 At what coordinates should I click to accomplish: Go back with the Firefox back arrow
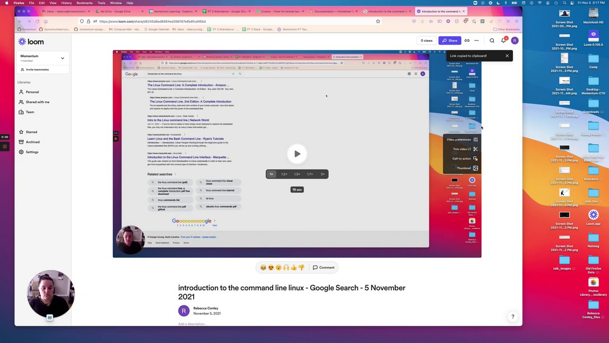click(x=20, y=21)
